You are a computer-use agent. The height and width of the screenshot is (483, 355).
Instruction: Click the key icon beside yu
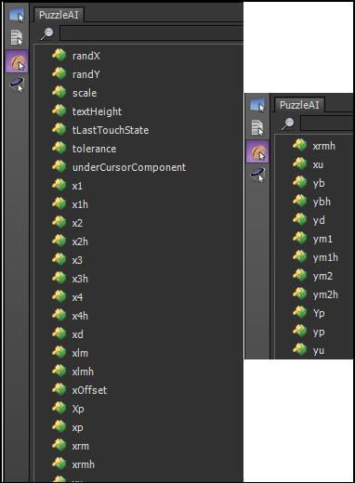click(x=299, y=350)
